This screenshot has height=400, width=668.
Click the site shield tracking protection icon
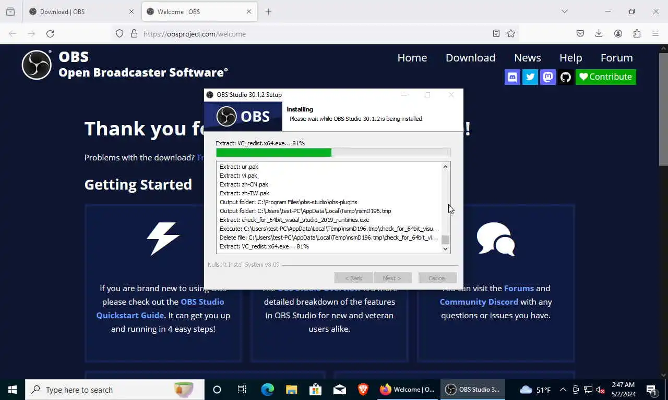pos(120,34)
